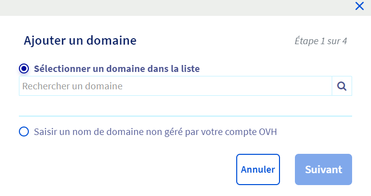Viewport: 371px width, 196px height.
Task: Select the 'Sélectionner un domaine dans la liste' radio button
Action: tap(24, 68)
